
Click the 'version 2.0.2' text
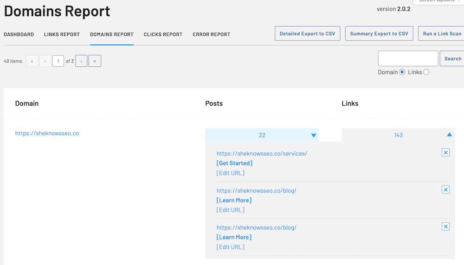click(x=393, y=9)
